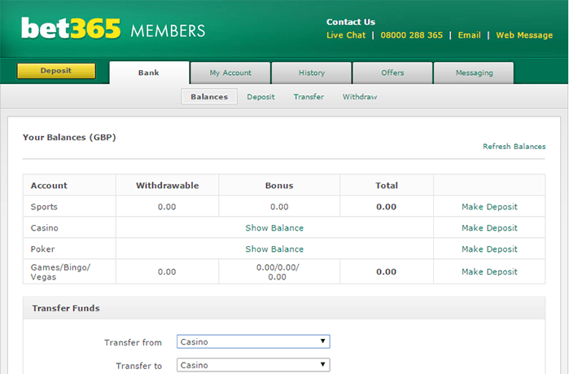Image resolution: width=569 pixels, height=374 pixels.
Task: Click Make Deposit for Poker
Action: [489, 249]
